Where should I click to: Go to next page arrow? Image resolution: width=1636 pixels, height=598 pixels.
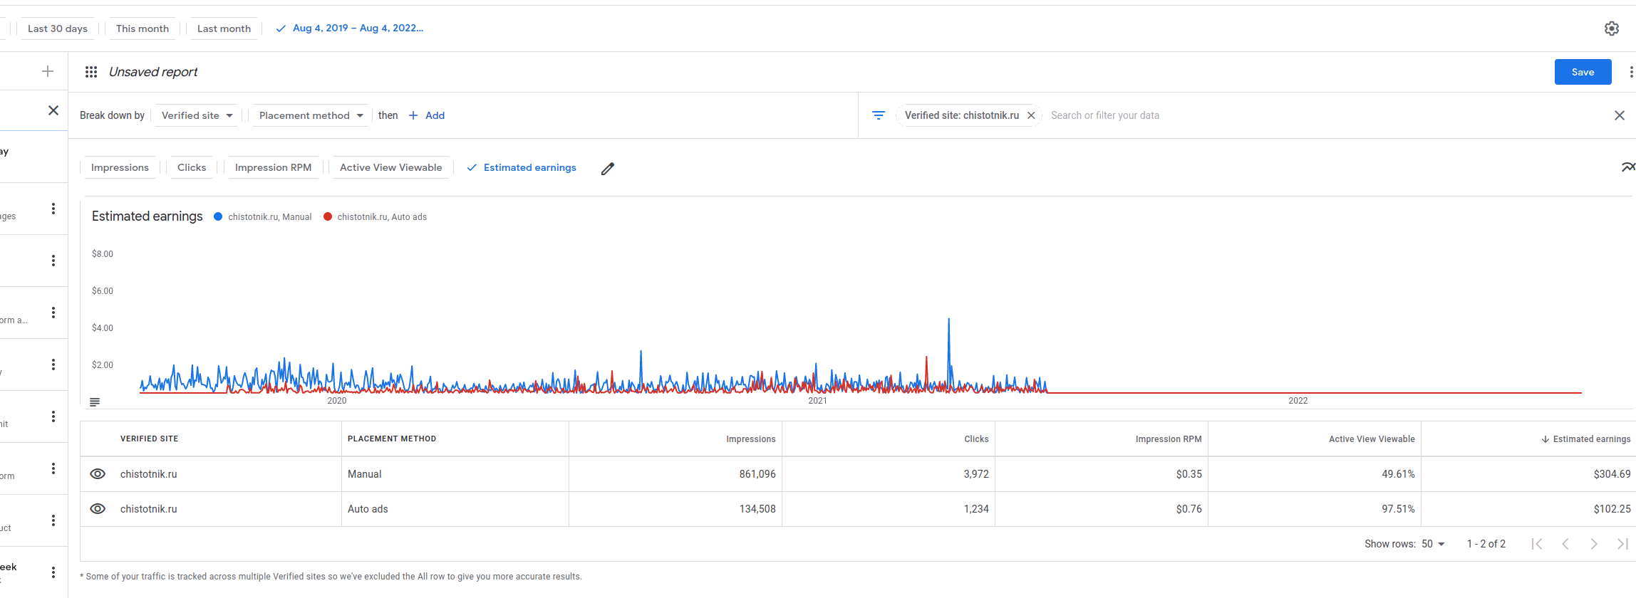(x=1594, y=544)
